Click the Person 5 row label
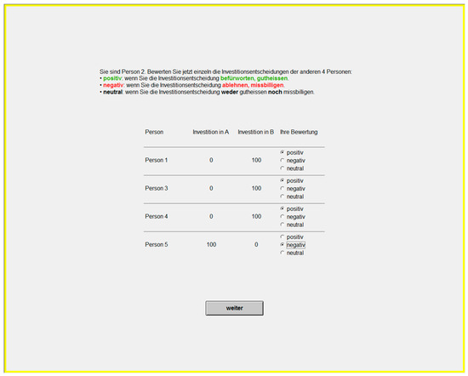This screenshot has height=376, width=468. coord(156,244)
